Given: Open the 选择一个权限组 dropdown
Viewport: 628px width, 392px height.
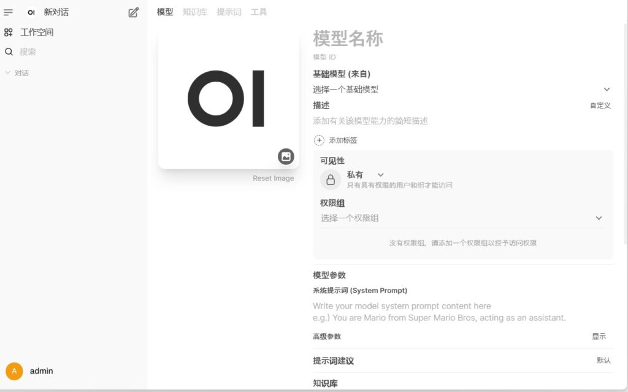Looking at the screenshot, I should click(462, 218).
